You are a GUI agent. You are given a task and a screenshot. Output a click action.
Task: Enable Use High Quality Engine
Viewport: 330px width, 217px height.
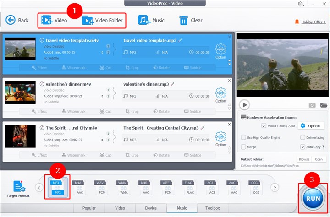[243, 137]
